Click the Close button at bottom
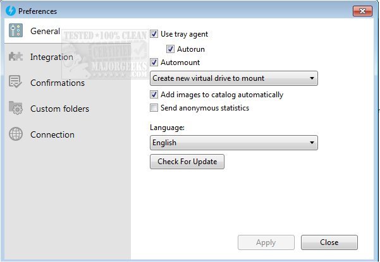Viewport: 380px width, 262px height. click(x=329, y=242)
